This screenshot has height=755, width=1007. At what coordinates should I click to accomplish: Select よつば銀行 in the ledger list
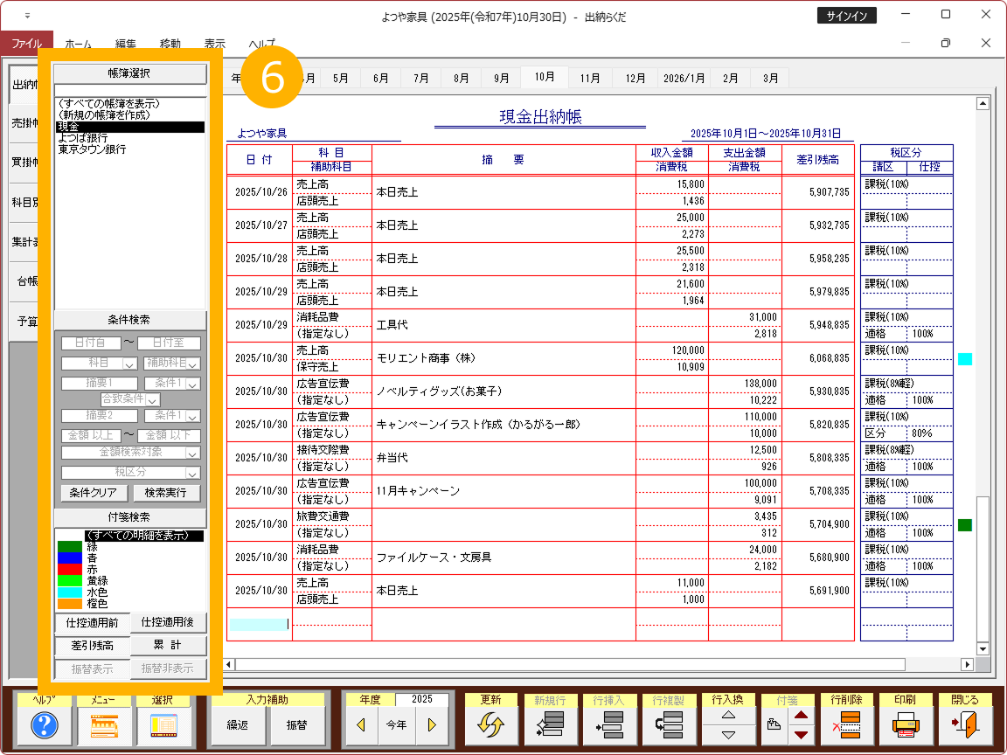coord(83,138)
